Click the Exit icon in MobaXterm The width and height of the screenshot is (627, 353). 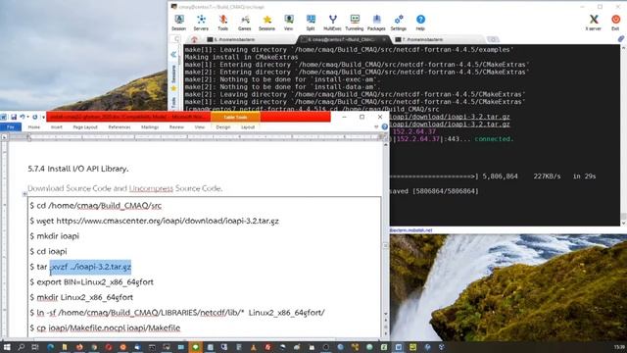(x=615, y=23)
